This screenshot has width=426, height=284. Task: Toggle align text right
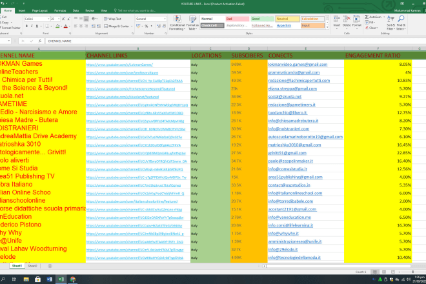(86, 26)
